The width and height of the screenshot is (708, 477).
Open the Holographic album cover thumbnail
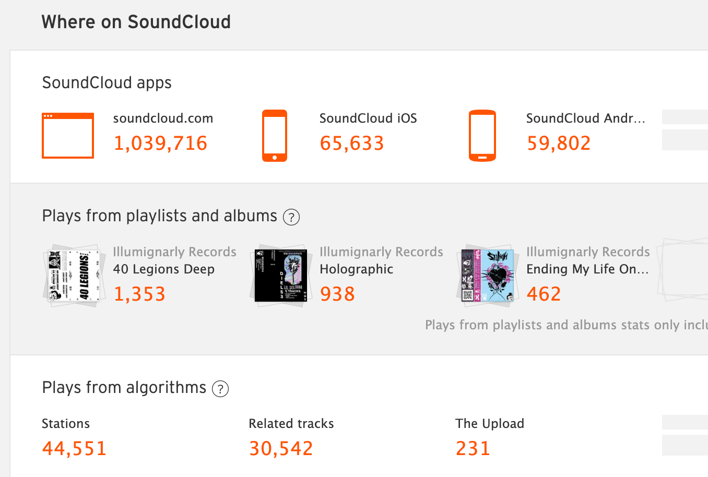tap(280, 276)
